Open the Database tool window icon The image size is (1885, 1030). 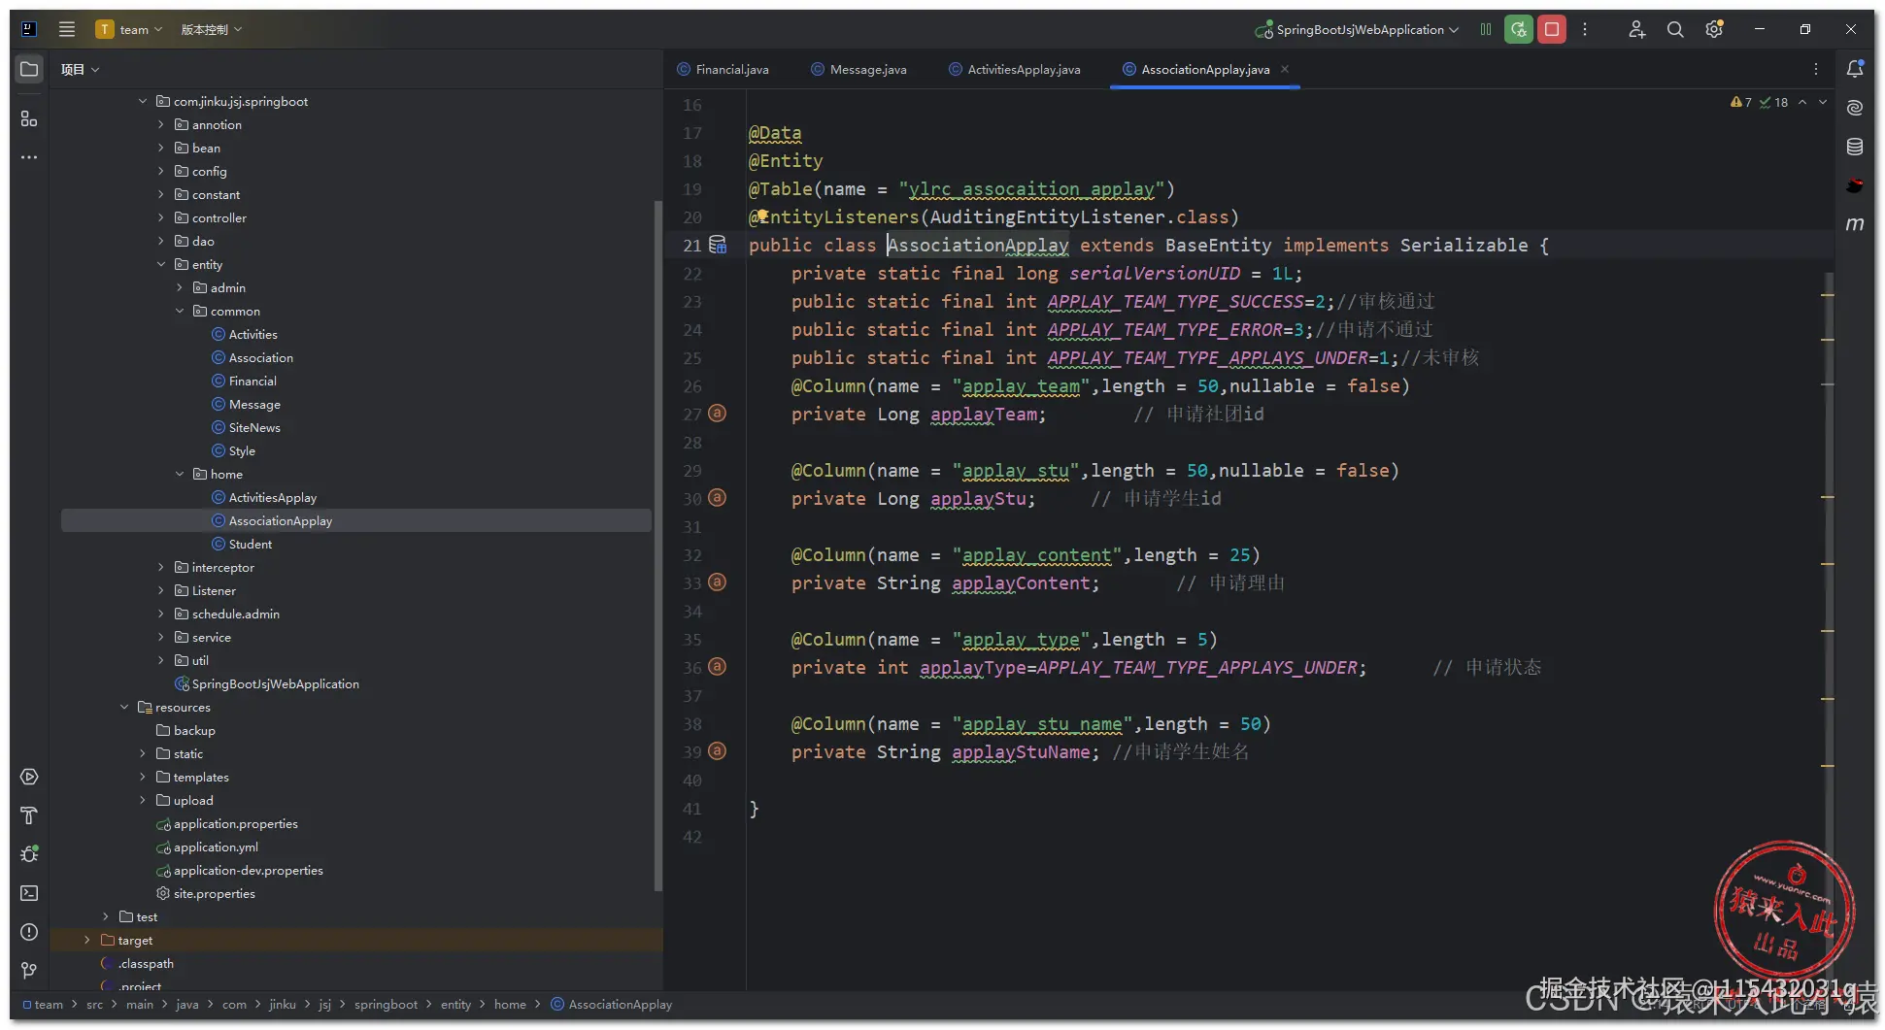pyautogui.click(x=1855, y=147)
